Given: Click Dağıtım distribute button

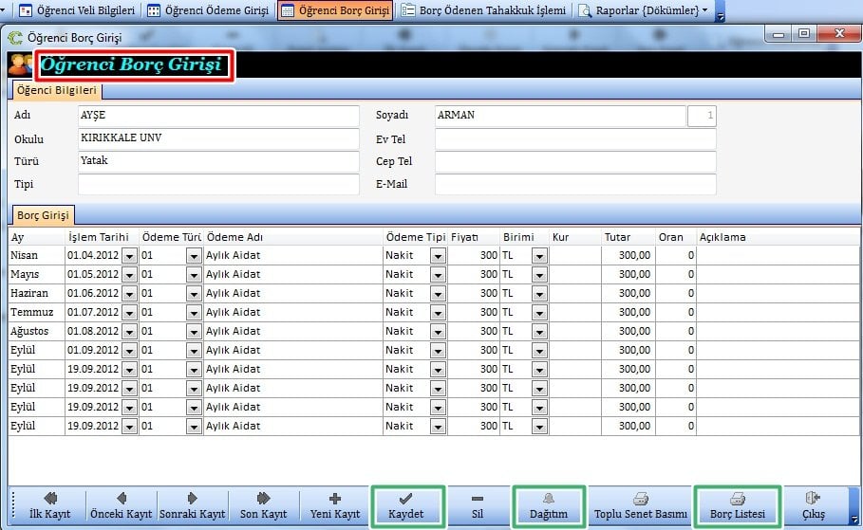Looking at the screenshot, I should pyautogui.click(x=549, y=505).
